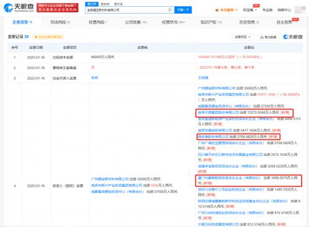The image size is (309, 227).
Task: Click the user avatar at top right
Action: (x=300, y=10)
